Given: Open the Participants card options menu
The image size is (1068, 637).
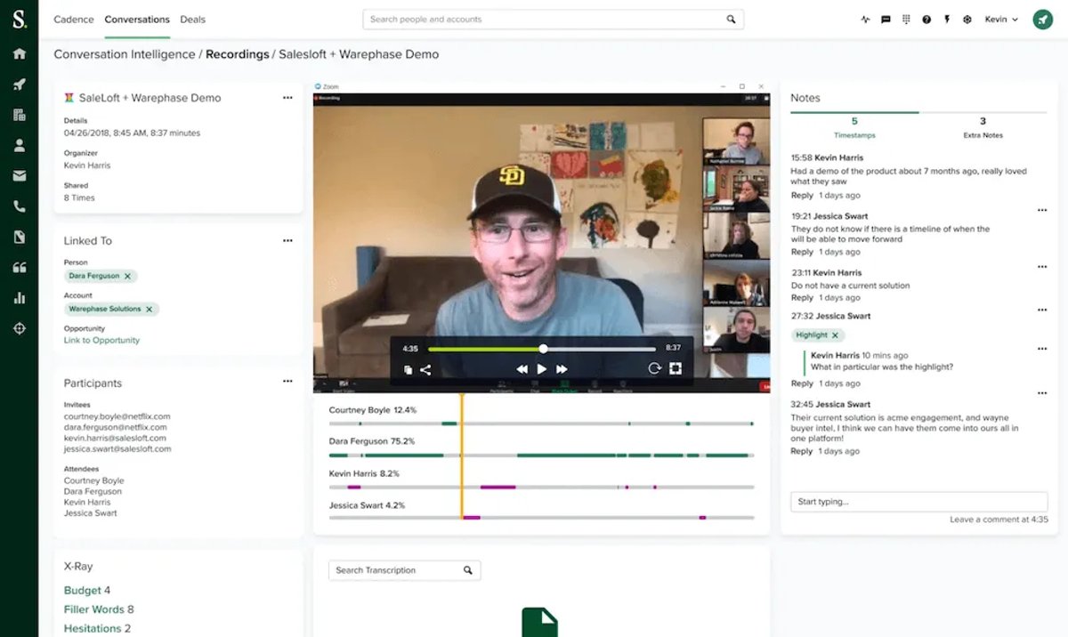Looking at the screenshot, I should click(x=287, y=382).
